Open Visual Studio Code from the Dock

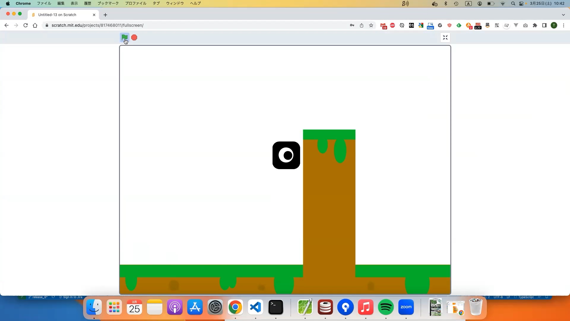[256, 307]
